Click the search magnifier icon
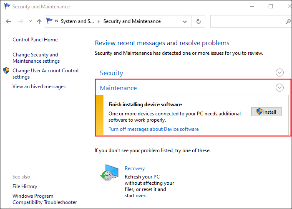The height and width of the screenshot is (209, 292). (288, 22)
